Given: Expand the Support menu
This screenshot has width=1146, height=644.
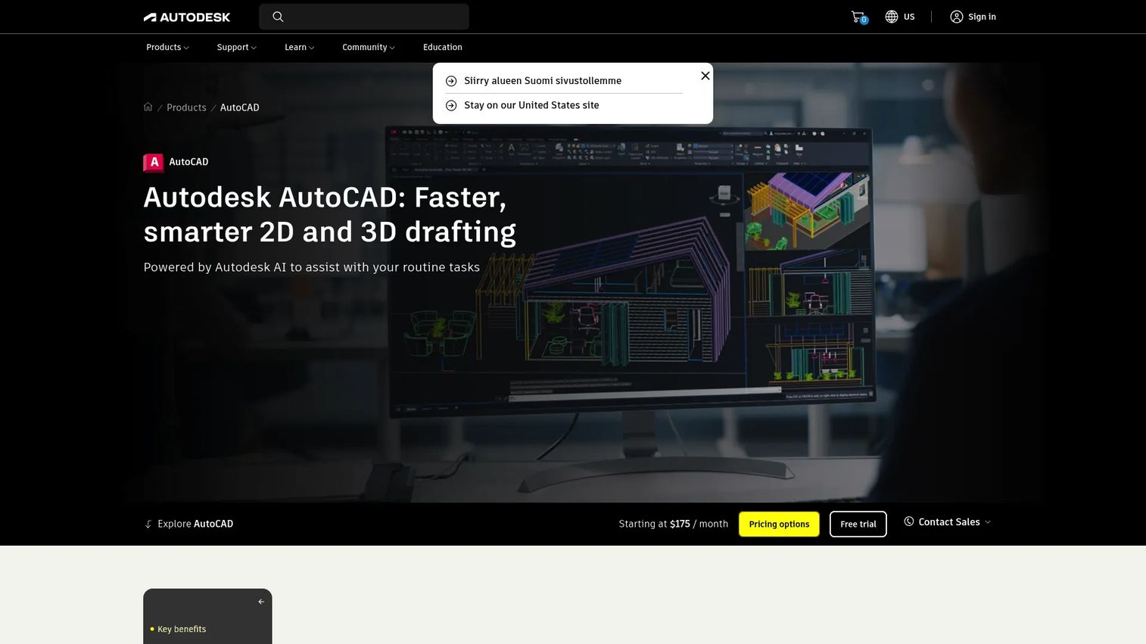Looking at the screenshot, I should pyautogui.click(x=236, y=47).
